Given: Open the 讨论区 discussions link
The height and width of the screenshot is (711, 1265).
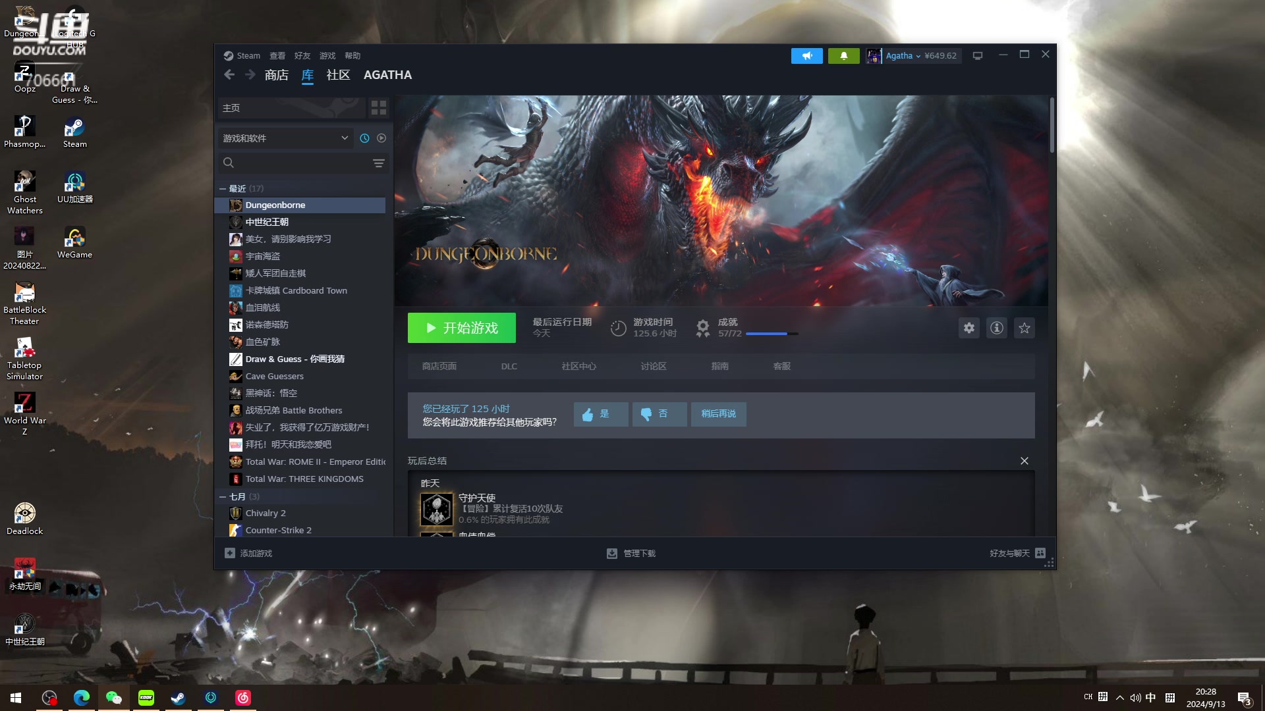Looking at the screenshot, I should coord(654,367).
